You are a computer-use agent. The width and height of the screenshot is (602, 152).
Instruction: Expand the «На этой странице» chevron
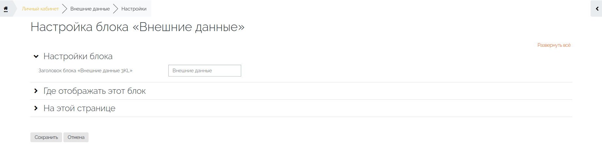coord(36,108)
